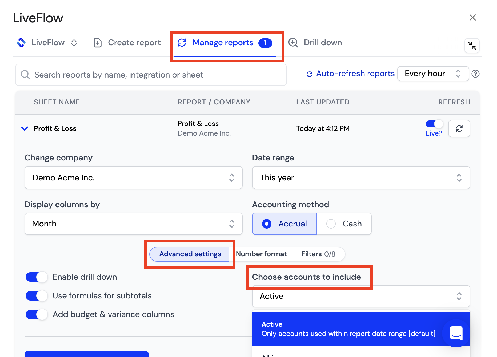Select the Active accounts option
The width and height of the screenshot is (497, 357).
point(361,329)
